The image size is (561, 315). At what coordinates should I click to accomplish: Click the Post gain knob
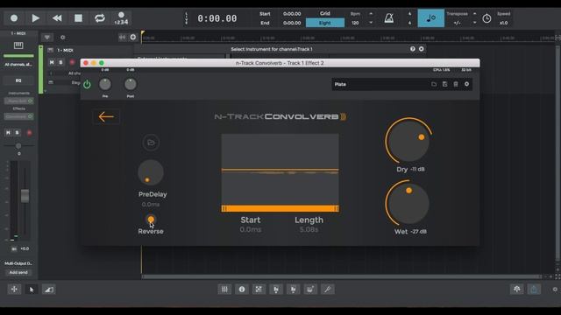coord(131,84)
